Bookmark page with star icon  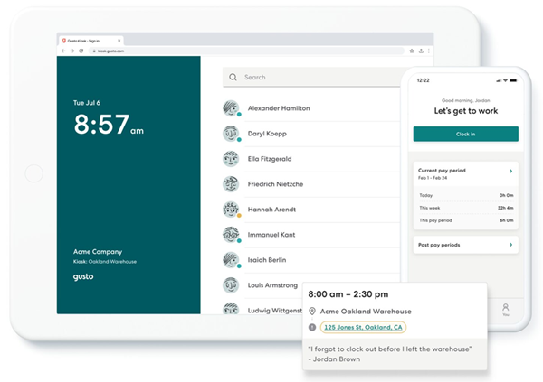tap(412, 51)
